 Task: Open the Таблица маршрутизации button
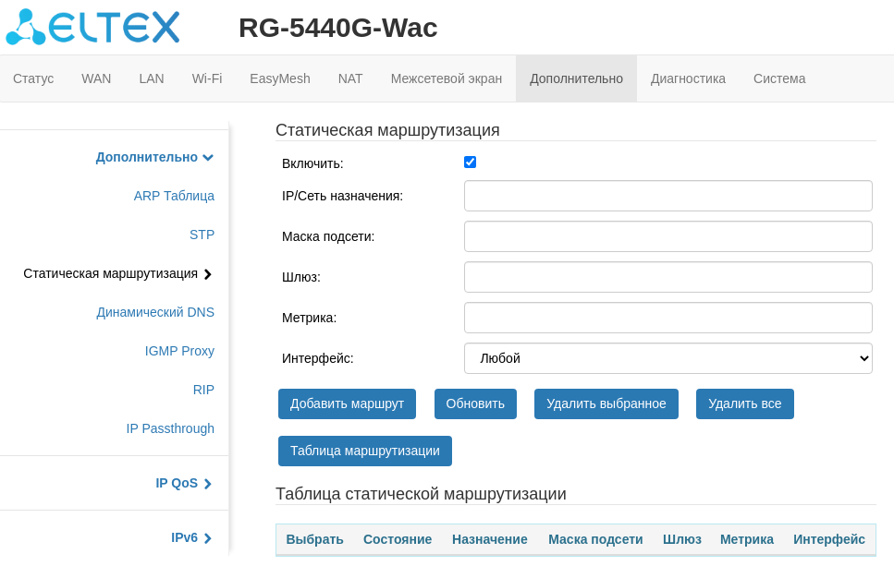pos(365,451)
